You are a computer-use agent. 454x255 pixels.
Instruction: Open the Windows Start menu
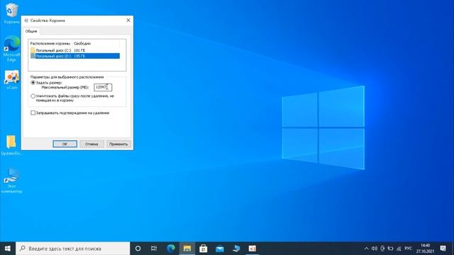[x=8, y=249]
